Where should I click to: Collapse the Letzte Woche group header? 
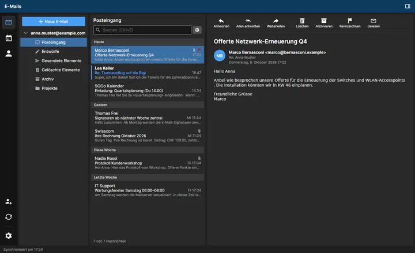point(148,178)
